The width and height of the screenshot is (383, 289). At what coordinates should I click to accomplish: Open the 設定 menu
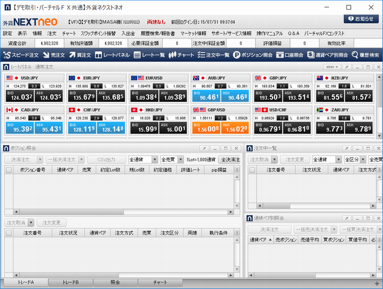coord(7,33)
